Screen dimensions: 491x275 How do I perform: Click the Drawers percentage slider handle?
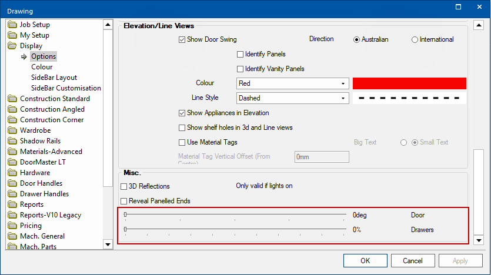click(125, 229)
